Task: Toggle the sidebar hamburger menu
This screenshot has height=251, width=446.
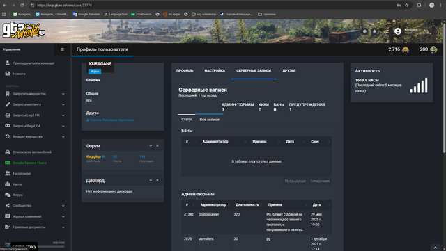Action: tap(62, 49)
